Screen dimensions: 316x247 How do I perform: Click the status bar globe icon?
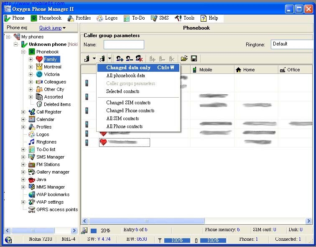(x=8, y=239)
